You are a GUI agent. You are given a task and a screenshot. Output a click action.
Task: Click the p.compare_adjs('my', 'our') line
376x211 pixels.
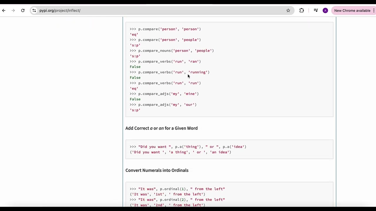click(163, 105)
